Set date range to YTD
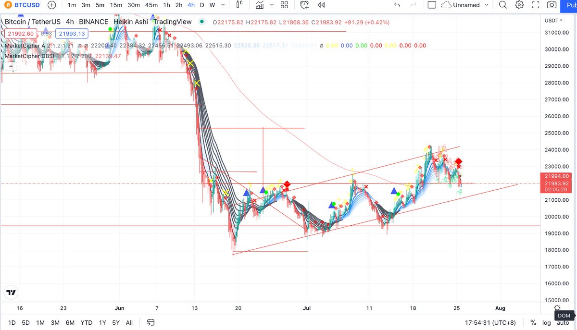Image resolution: width=577 pixels, height=330 pixels. pos(87,322)
